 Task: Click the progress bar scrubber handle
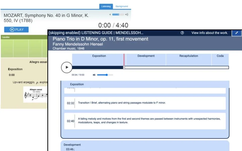click(124, 67)
